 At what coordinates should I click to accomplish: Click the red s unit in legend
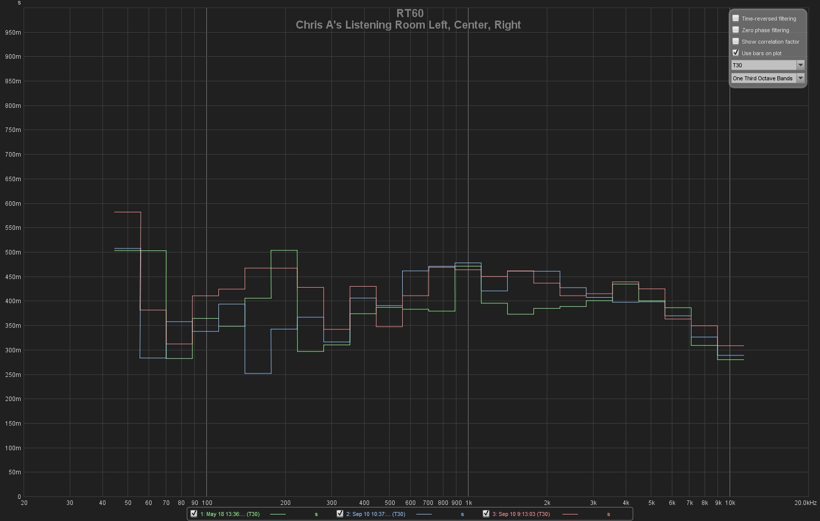(x=609, y=514)
